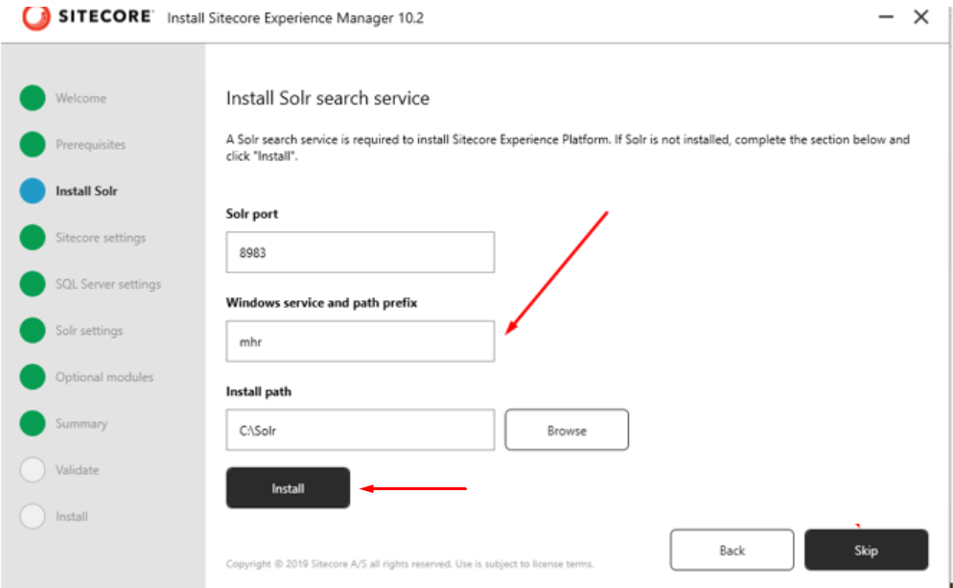This screenshot has width=953, height=588.
Task: Click the empty Validate step circle
Action: [33, 470]
